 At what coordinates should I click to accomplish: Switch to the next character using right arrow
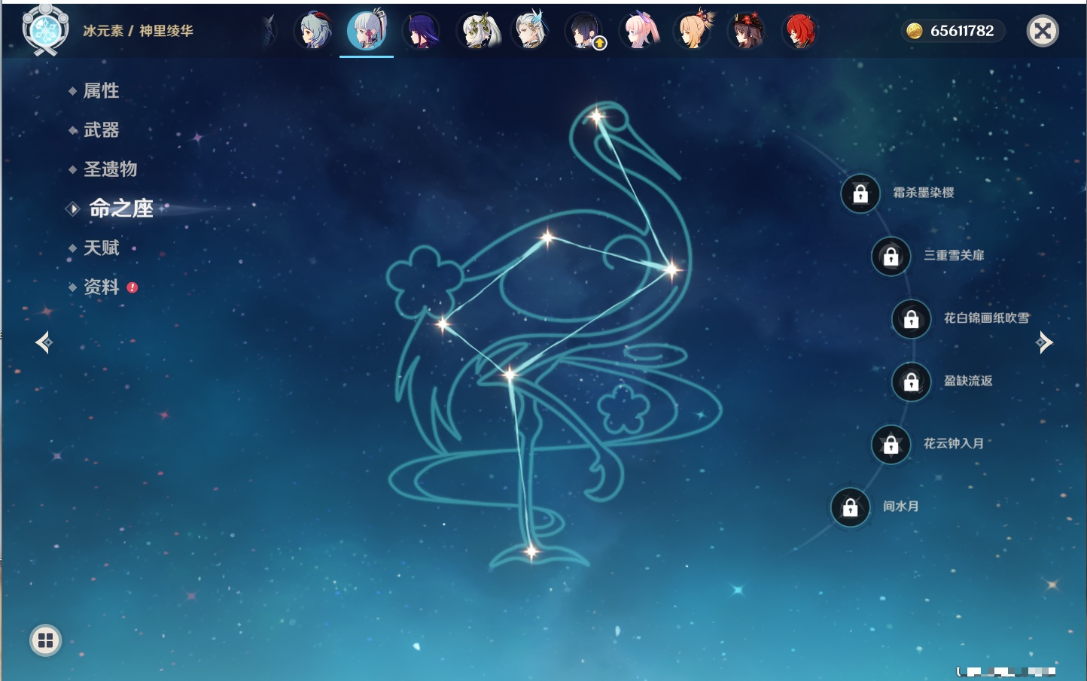pyautogui.click(x=1044, y=342)
